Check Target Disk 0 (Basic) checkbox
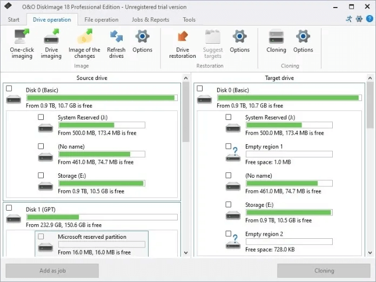The width and height of the screenshot is (376, 282). (x=200, y=89)
